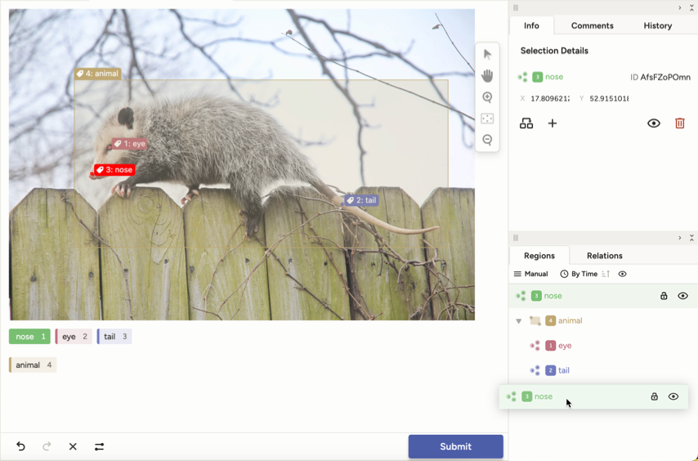Image resolution: width=698 pixels, height=461 pixels.
Task: Activate the hand pan tool
Action: [487, 76]
